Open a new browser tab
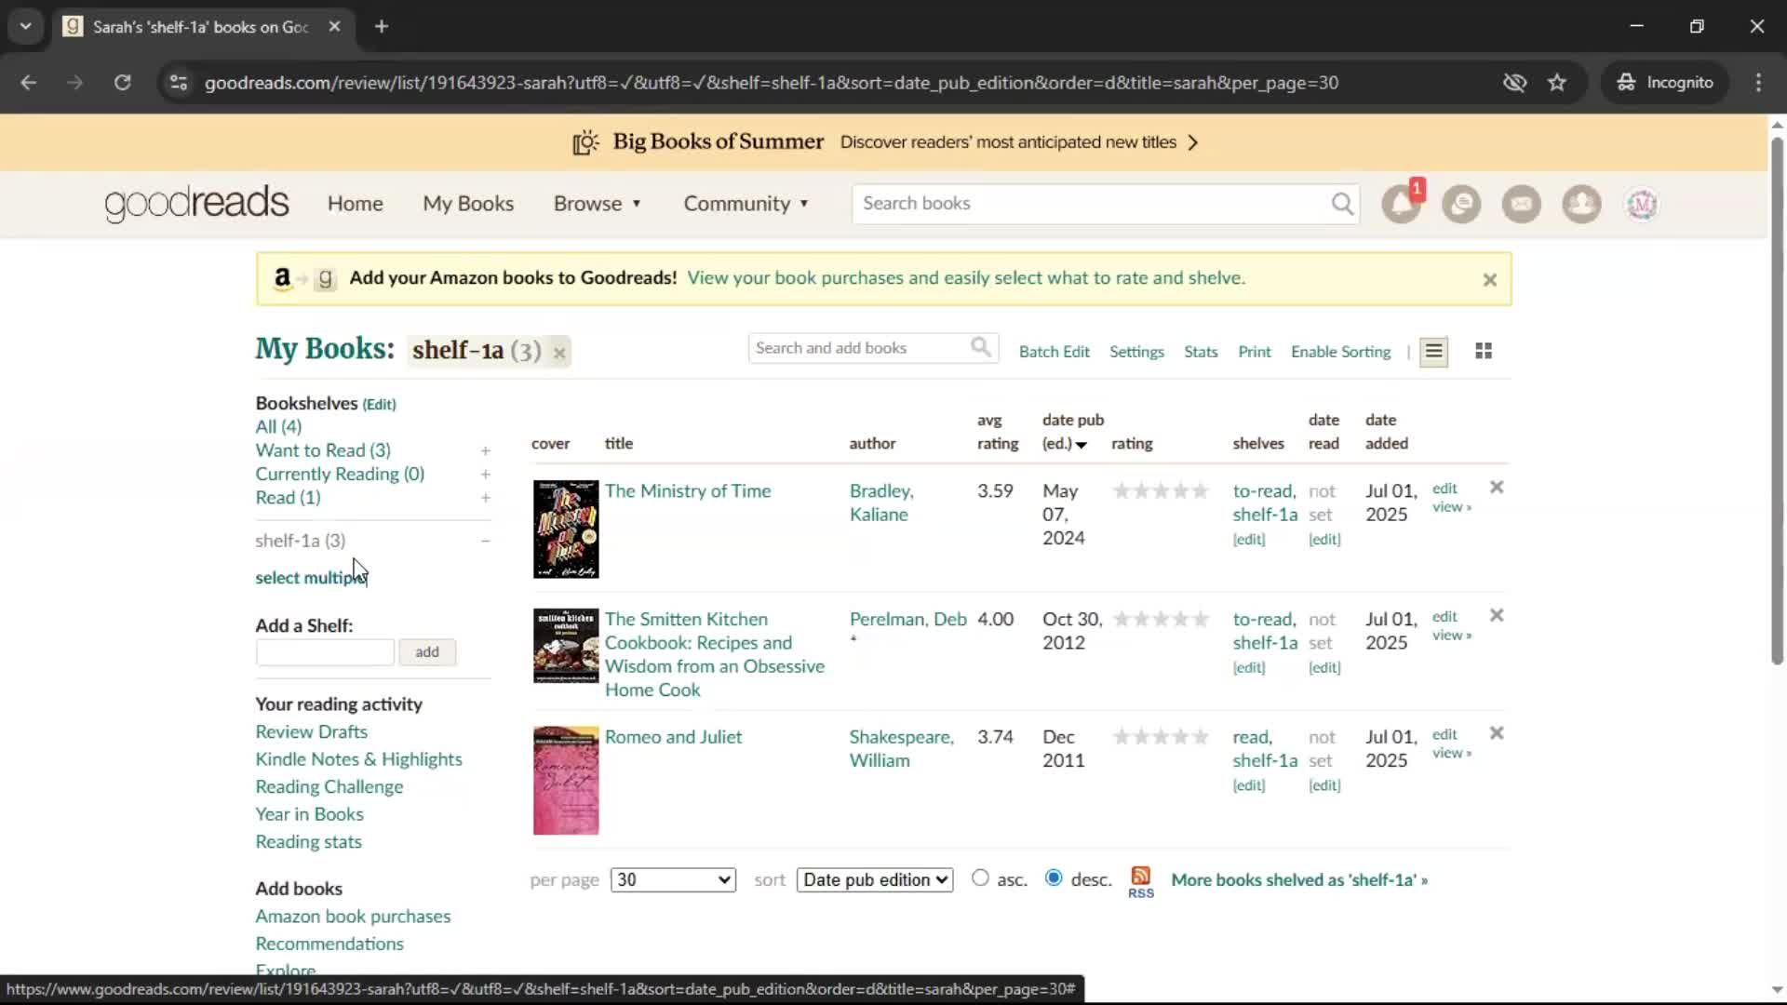 (x=382, y=26)
